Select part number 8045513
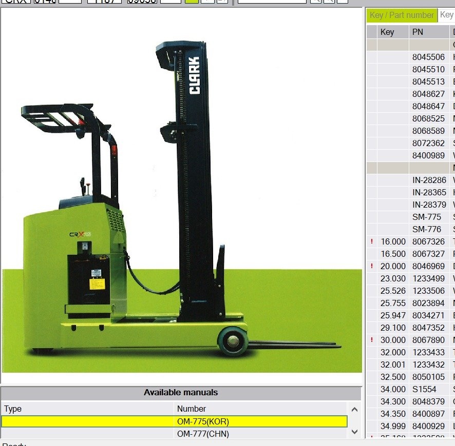 pos(428,82)
